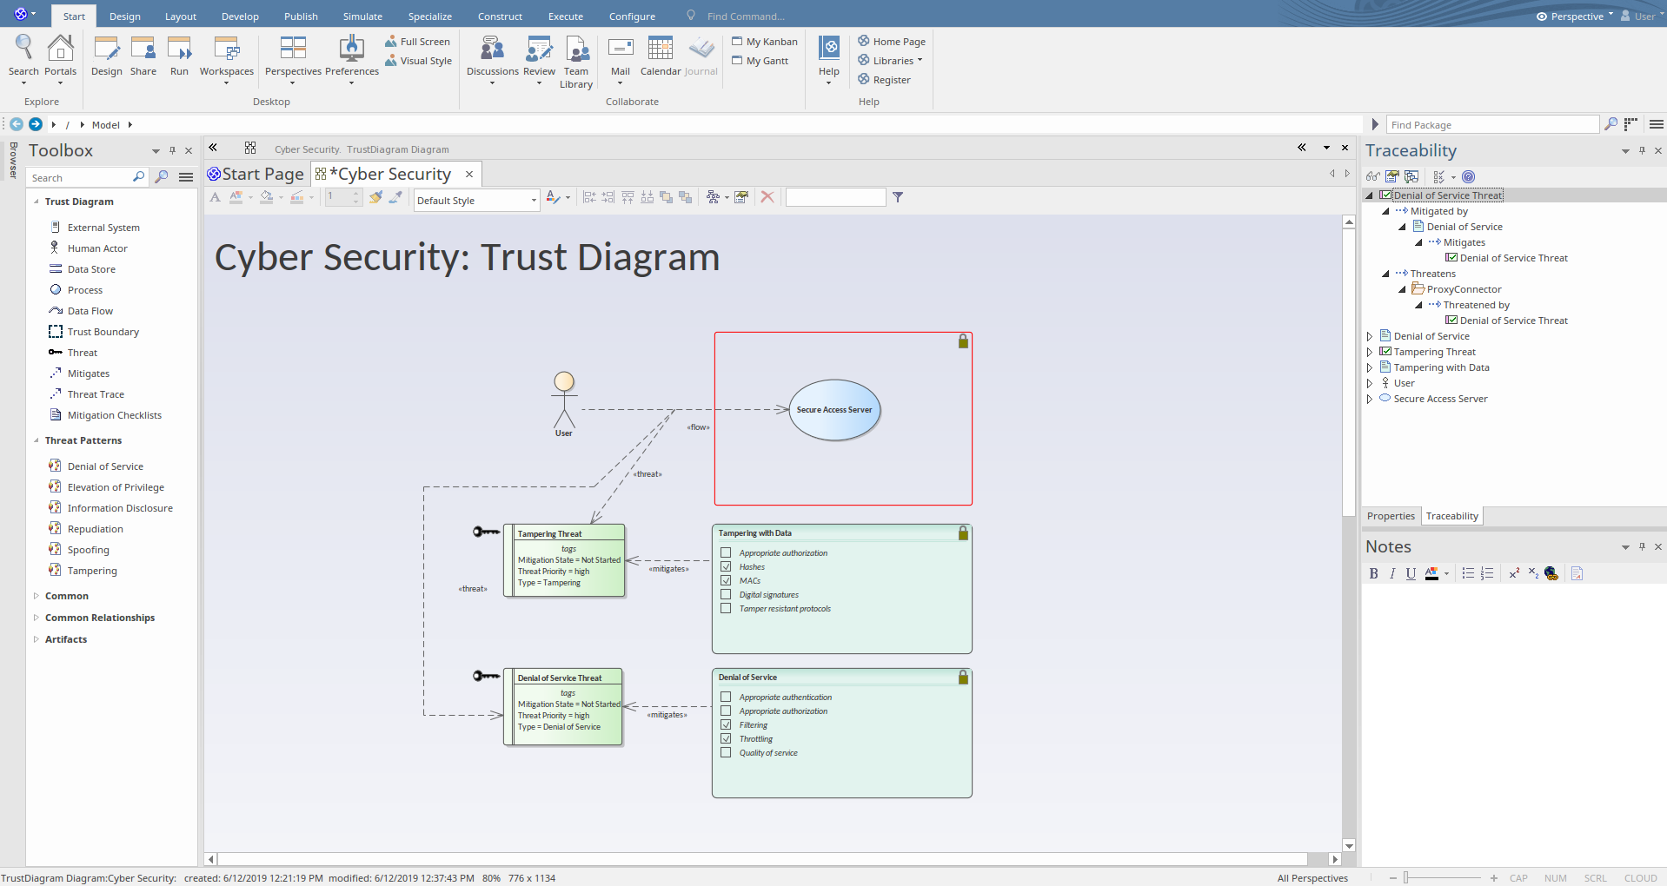
Task: Select the Trust Boundary toolbox item
Action: coord(103,332)
